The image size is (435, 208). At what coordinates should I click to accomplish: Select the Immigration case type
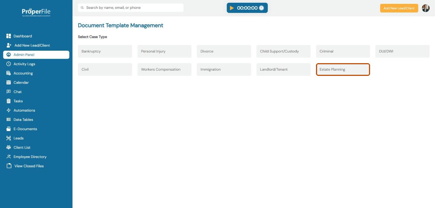pyautogui.click(x=224, y=69)
